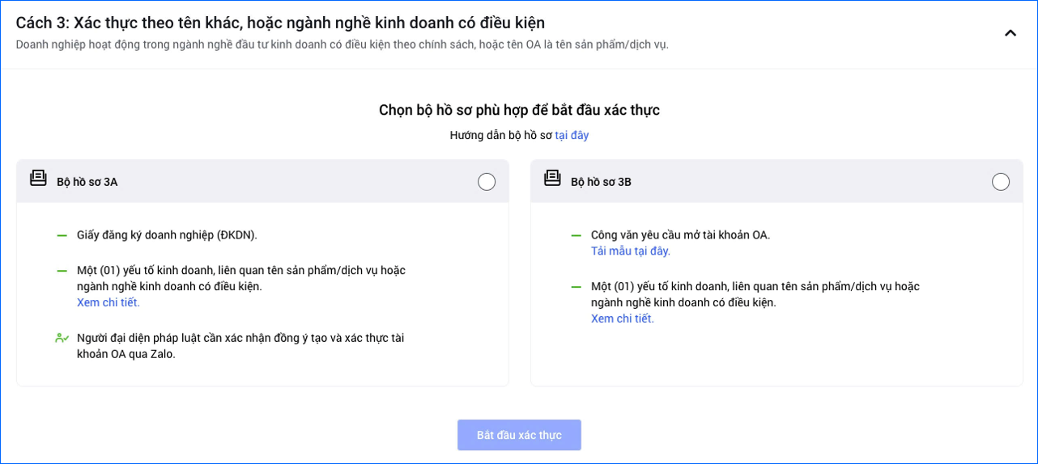Image resolution: width=1038 pixels, height=464 pixels.
Task: Click the 'Bộ hồ sơ 3A' header label
Action: point(87,182)
